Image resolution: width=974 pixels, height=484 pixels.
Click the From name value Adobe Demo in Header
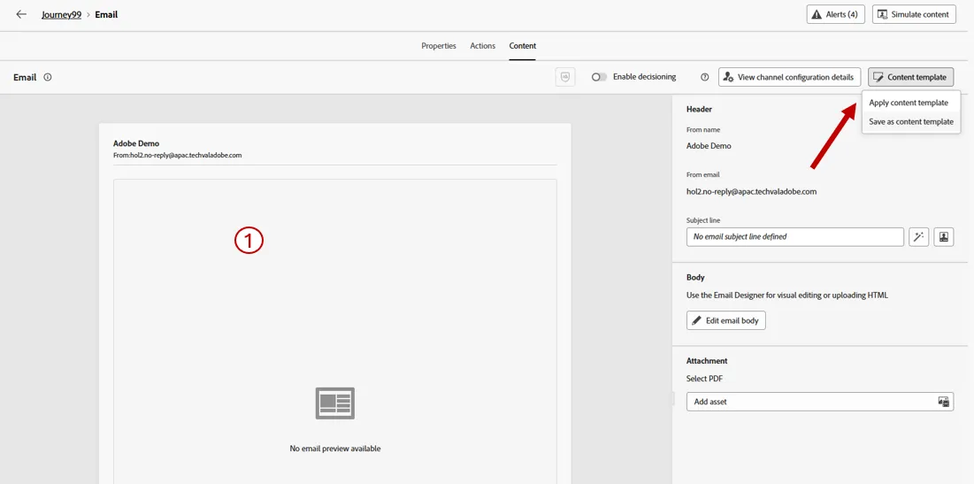[709, 146]
